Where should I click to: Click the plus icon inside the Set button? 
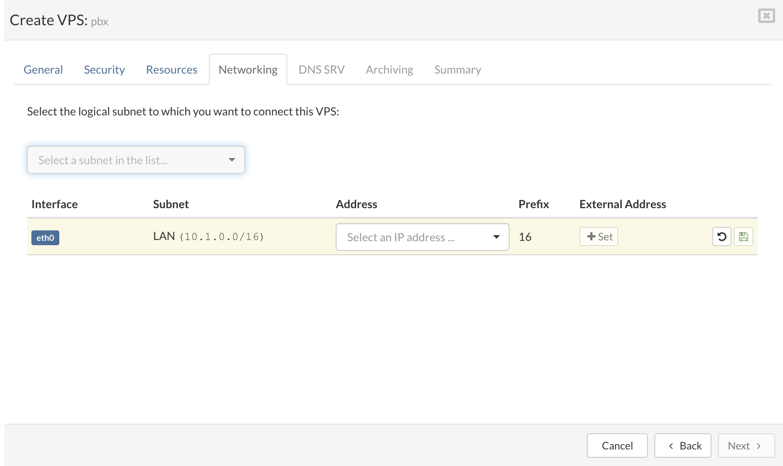[591, 236]
